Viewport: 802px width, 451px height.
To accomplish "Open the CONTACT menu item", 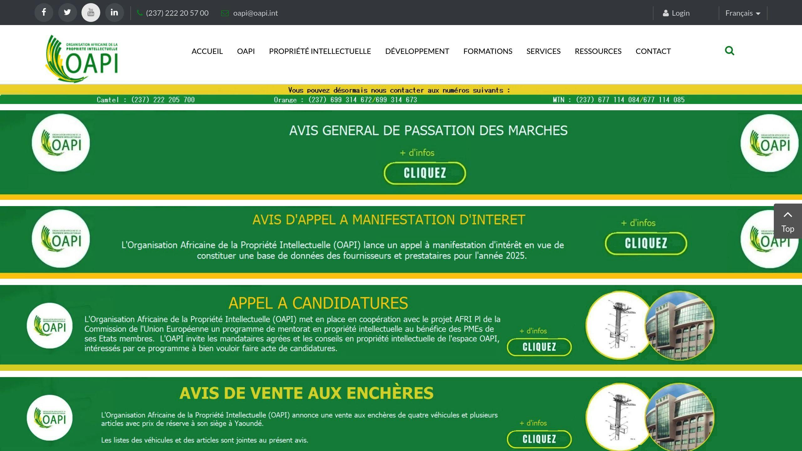I will 653,51.
